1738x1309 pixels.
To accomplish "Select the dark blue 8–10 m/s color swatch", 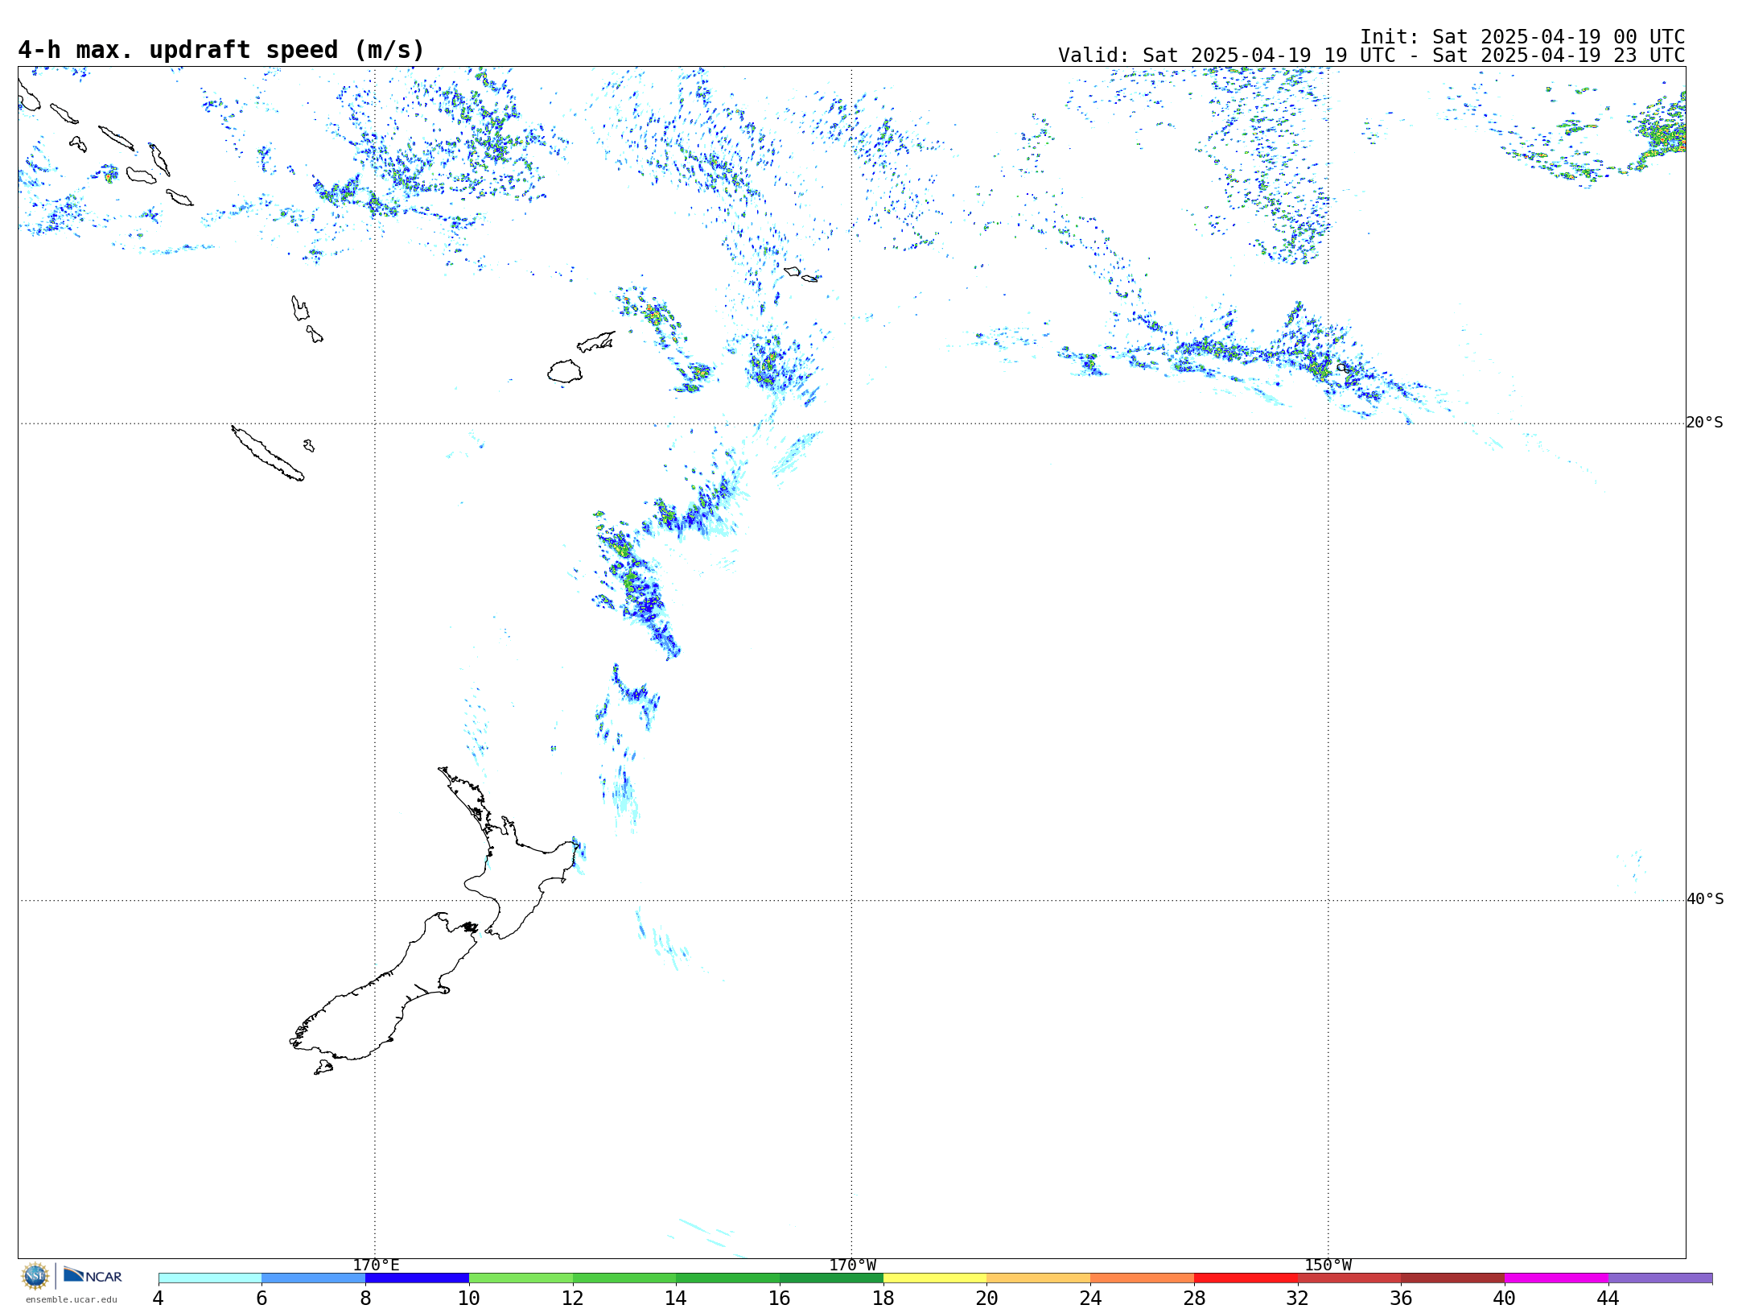I will 417,1278.
